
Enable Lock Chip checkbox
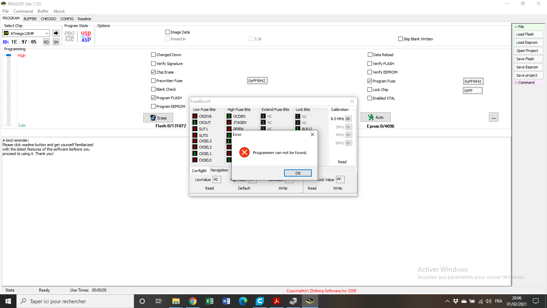tap(370, 89)
